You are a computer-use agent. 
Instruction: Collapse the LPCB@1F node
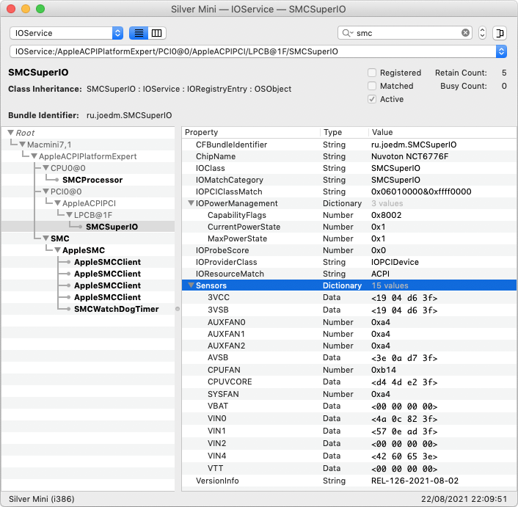(x=70, y=215)
